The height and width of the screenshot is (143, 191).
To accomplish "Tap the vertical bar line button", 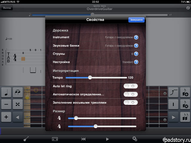I will pyautogui.click(x=173, y=104).
